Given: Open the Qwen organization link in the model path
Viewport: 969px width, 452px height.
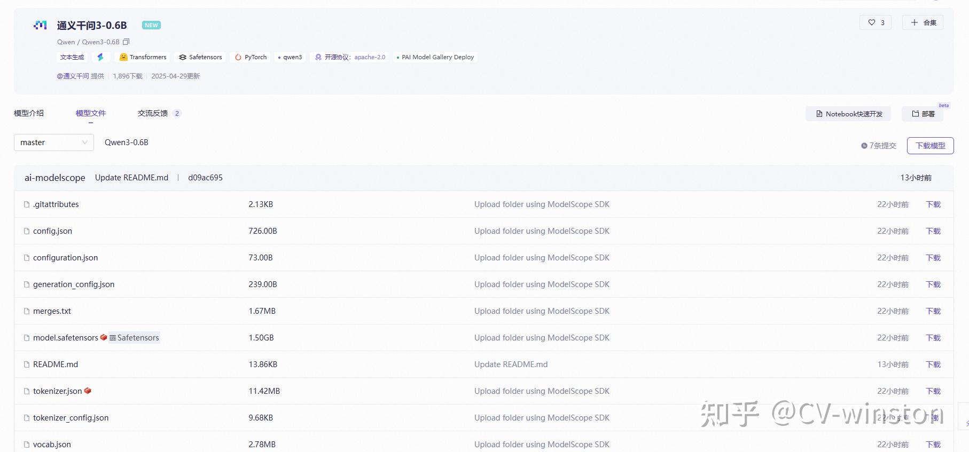Looking at the screenshot, I should (66, 42).
